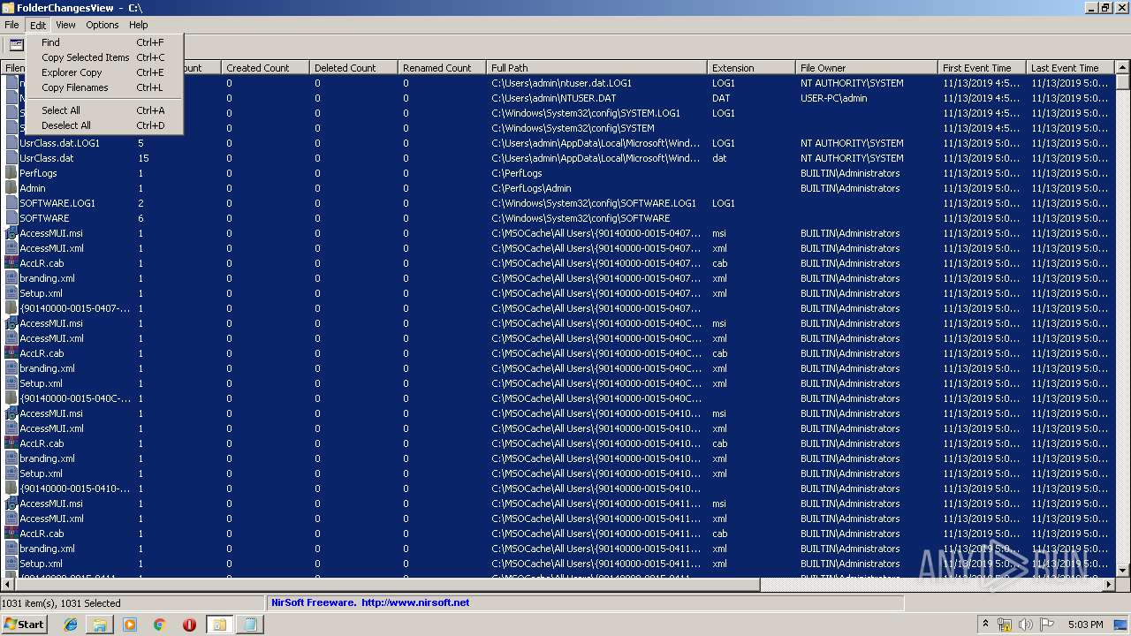Click the vertical scrollbar up arrow
The width and height of the screenshot is (1131, 636).
click(1123, 68)
